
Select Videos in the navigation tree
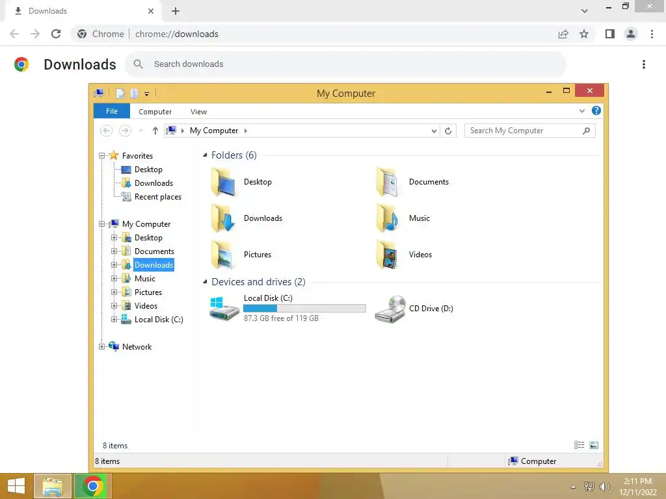pyautogui.click(x=146, y=305)
